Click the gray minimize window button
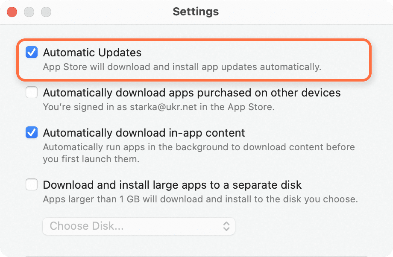393x257 pixels. (29, 12)
